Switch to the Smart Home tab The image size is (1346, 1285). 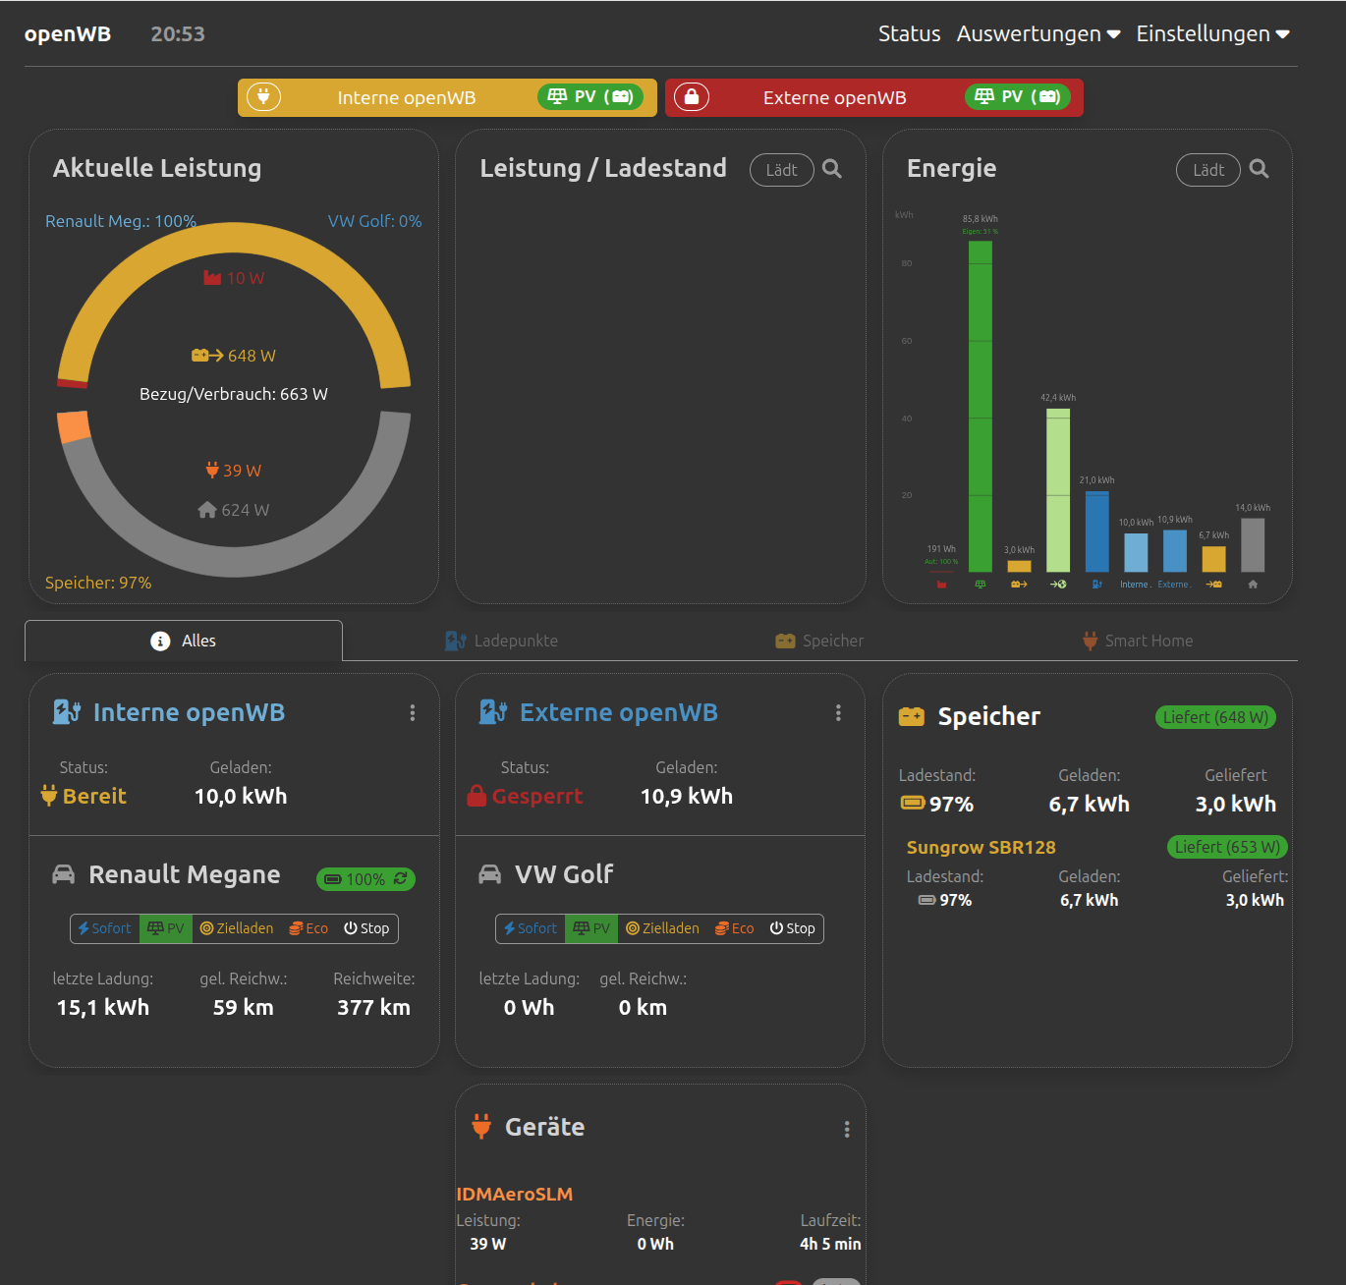coord(1138,641)
